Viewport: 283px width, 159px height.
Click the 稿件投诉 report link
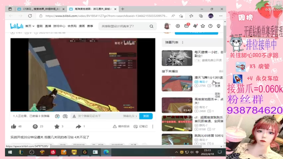click(121, 126)
